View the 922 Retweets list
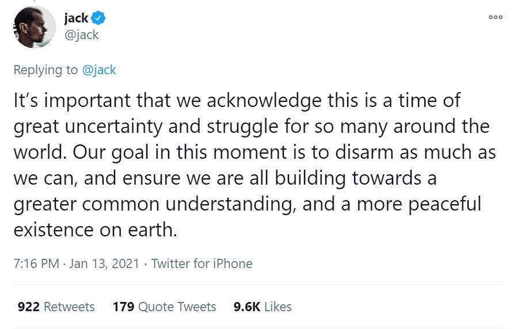The height and width of the screenshot is (329, 517). click(x=56, y=307)
